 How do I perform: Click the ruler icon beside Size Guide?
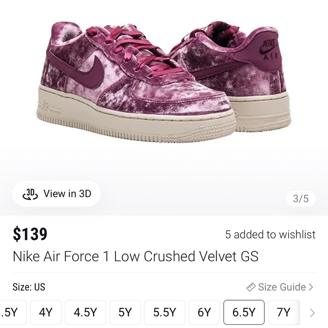[251, 287]
